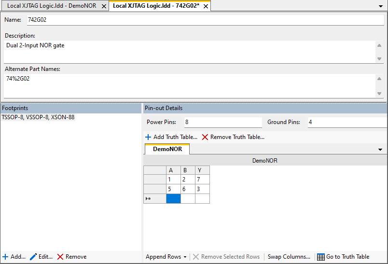Image resolution: width=388 pixels, height=264 pixels.
Task: Close the DemoNOR document tab
Action: [104, 6]
